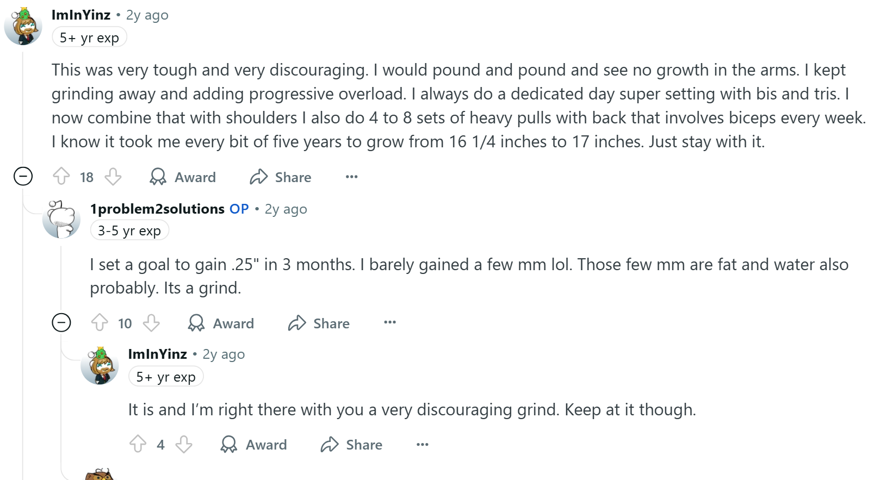Downvote the reply with 10 votes
This screenshot has height=480, width=893.
pyautogui.click(x=151, y=323)
